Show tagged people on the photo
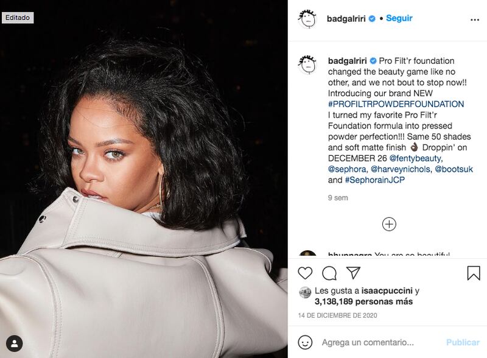This screenshot has height=358, width=487. (x=14, y=343)
